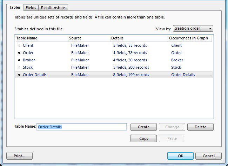Click the reorder handle icon beside Order
The height and width of the screenshot is (166, 228).
coord(19,53)
